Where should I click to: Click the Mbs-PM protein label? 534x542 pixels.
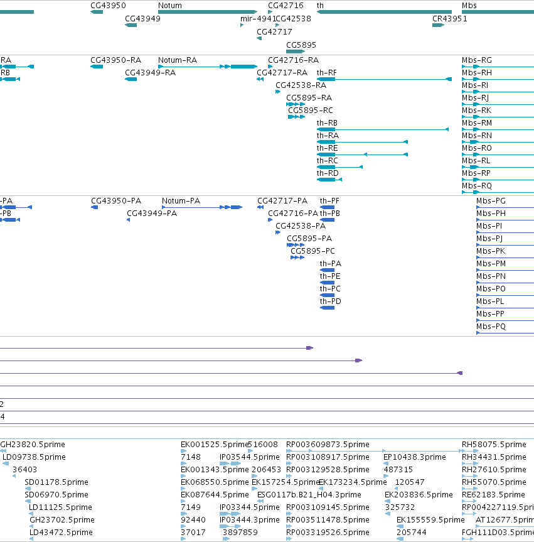click(x=491, y=264)
